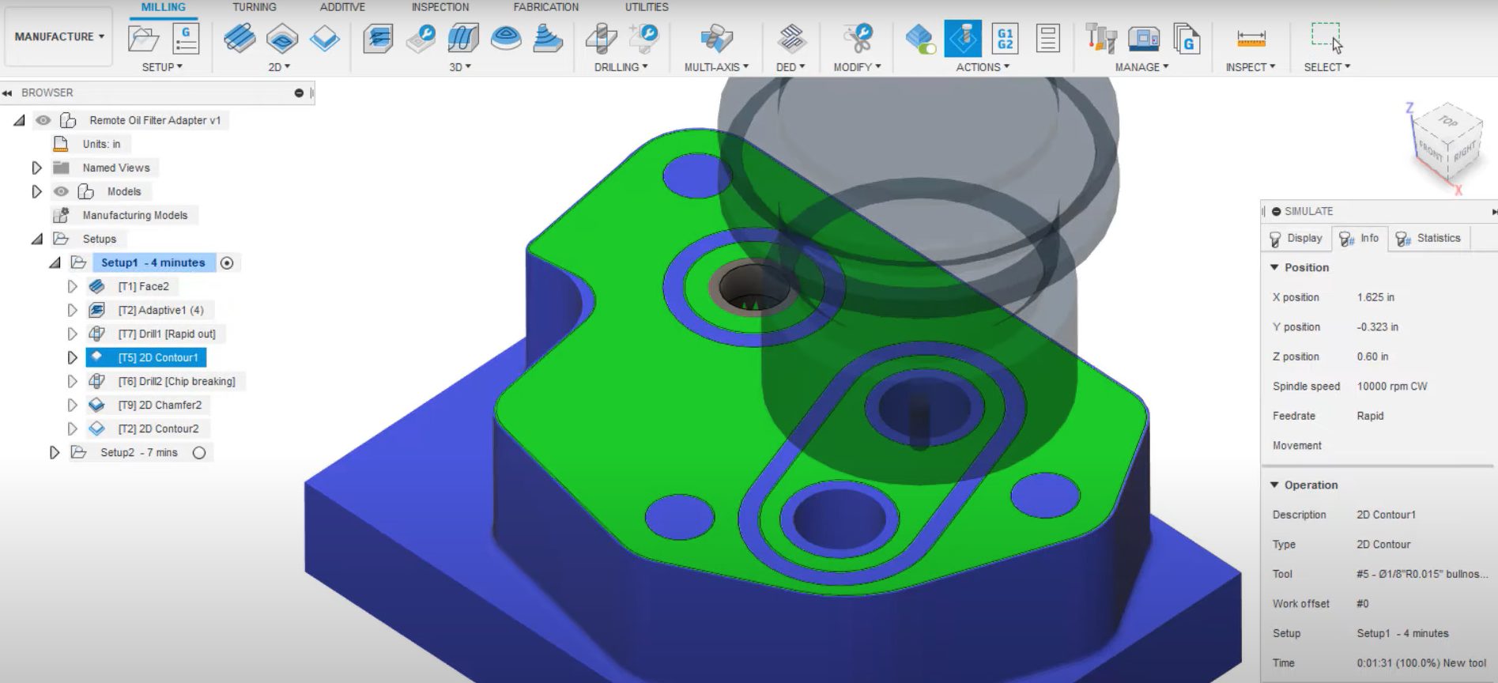1498x683 pixels.
Task: Click the New Setup folder icon
Action: (x=143, y=38)
